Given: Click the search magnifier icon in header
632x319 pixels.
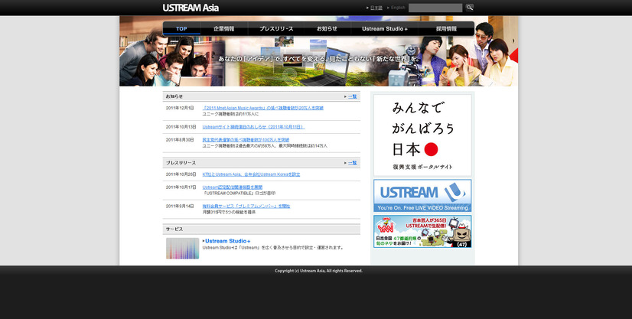Looking at the screenshot, I should [x=470, y=7].
